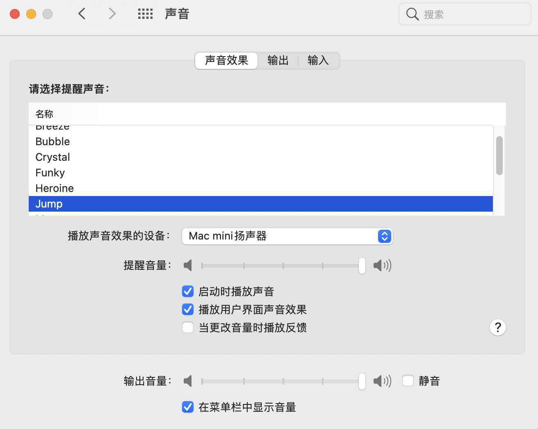This screenshot has height=429, width=538.
Task: Uncheck 播放用户界面声音效果 option
Action: click(x=188, y=310)
